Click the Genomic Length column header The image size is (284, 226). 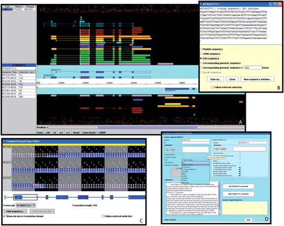27,72
